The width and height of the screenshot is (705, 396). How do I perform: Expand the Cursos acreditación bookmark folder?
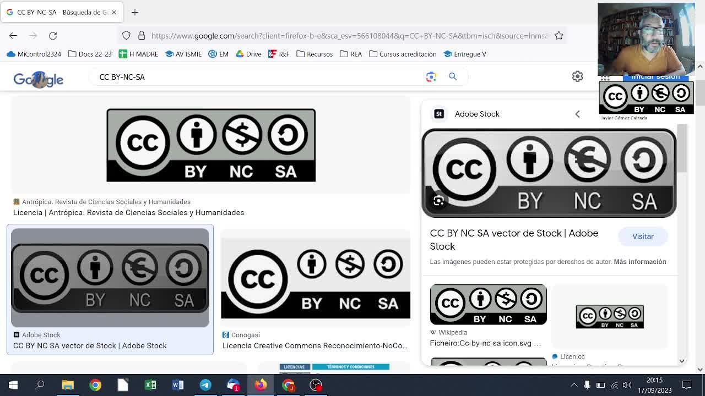pyautogui.click(x=403, y=54)
